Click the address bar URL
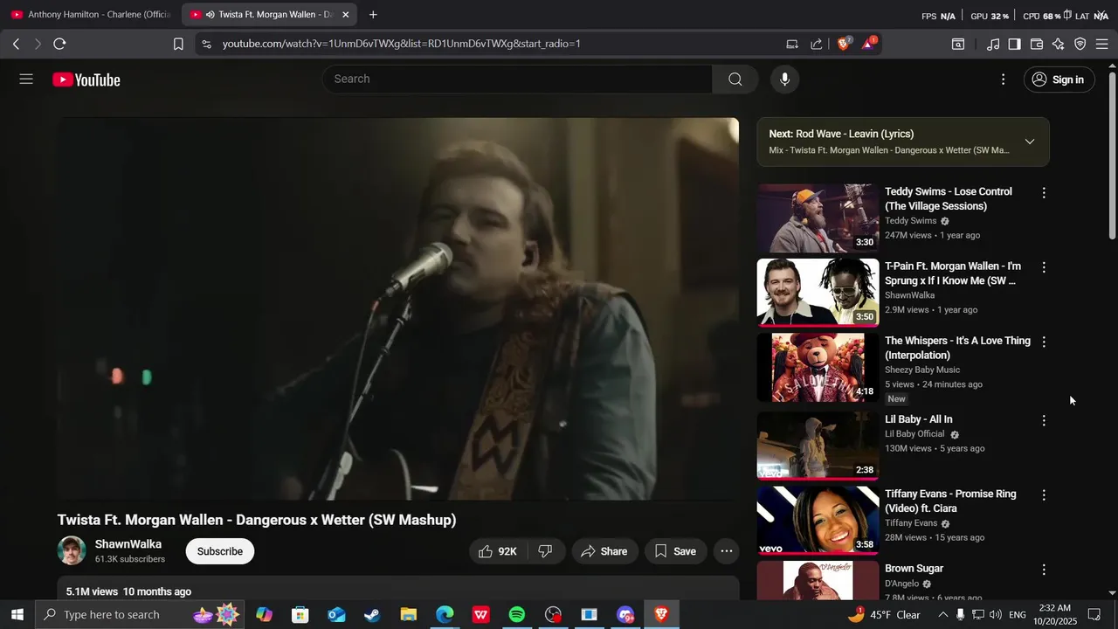The height and width of the screenshot is (629, 1118). 401,44
